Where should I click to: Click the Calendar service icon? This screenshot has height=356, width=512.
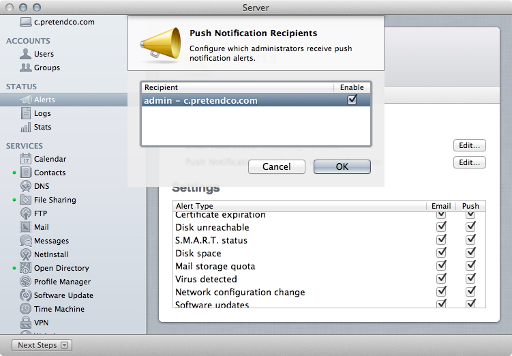(26, 159)
